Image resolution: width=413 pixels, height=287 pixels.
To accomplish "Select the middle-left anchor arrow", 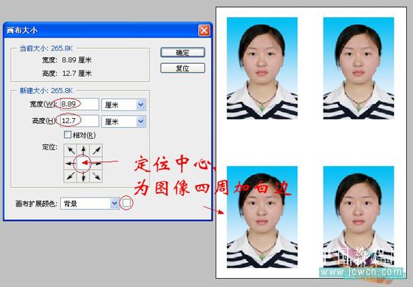I will pos(71,163).
